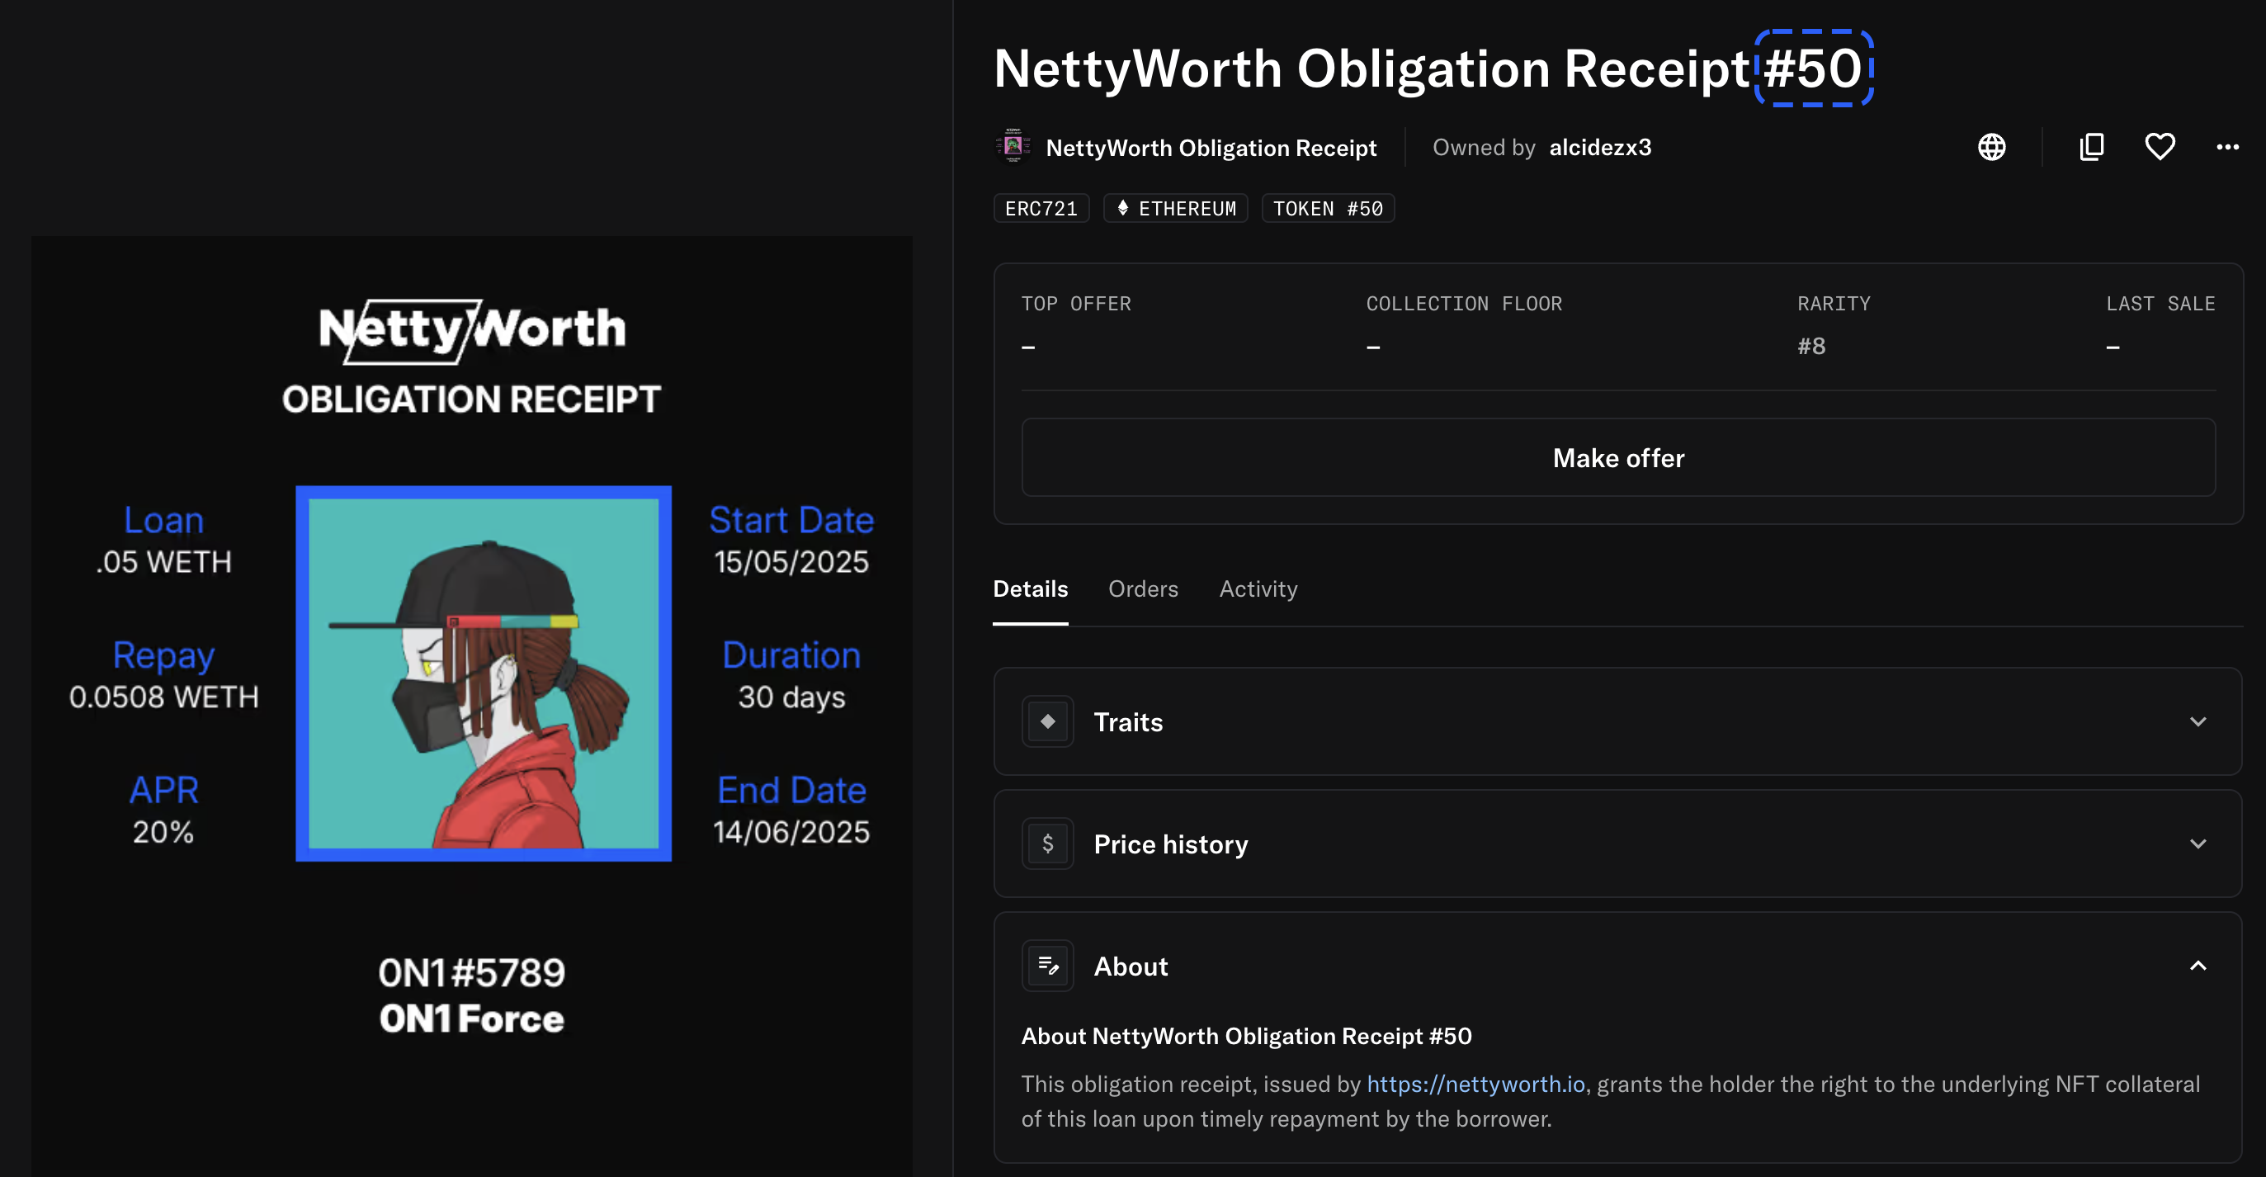
Task: Open owner alcidezx3 profile link
Action: click(1600, 147)
